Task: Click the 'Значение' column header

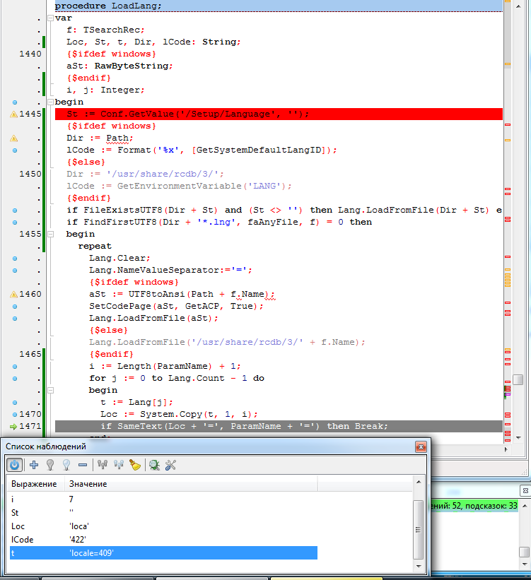Action: point(88,484)
